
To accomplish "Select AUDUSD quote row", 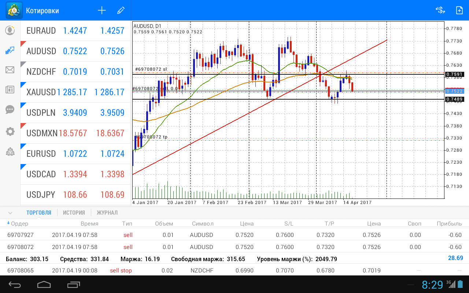I will 75,51.
